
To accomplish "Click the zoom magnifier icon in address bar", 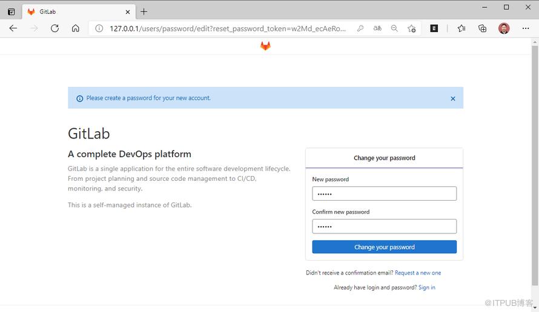I will coord(394,28).
